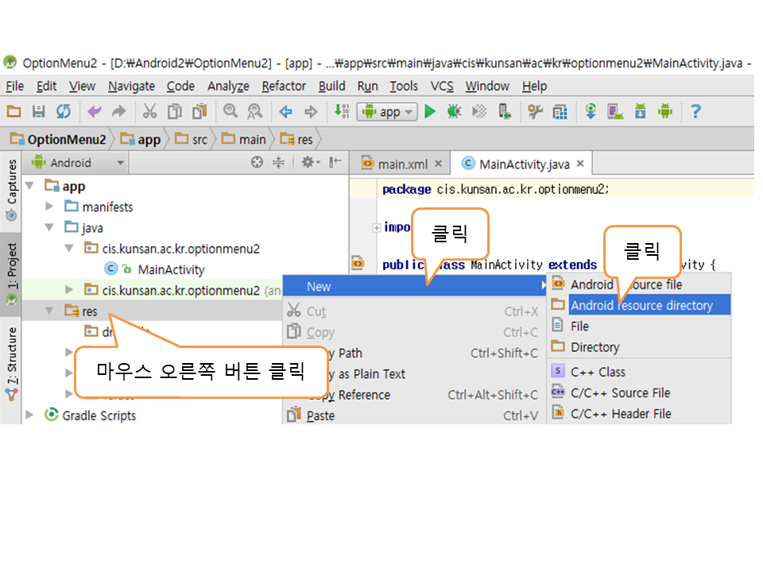Viewport: 763px width, 572px height.
Task: Select Android resource directory menu entry
Action: tap(641, 305)
